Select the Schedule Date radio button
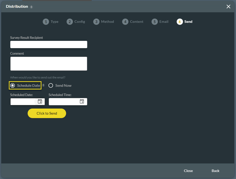 click(x=13, y=85)
